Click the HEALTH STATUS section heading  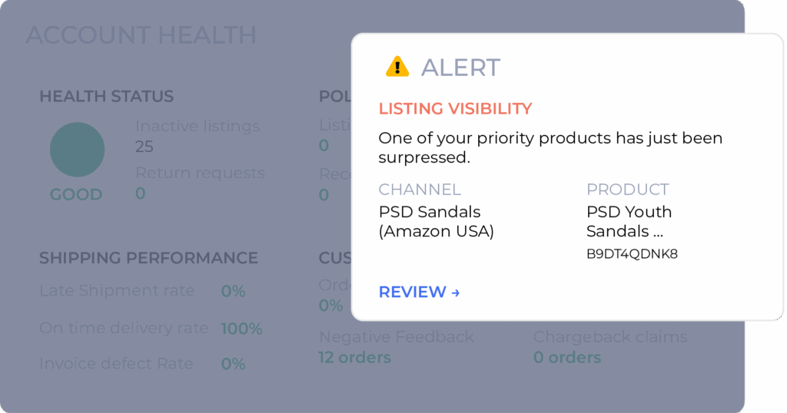click(x=106, y=96)
